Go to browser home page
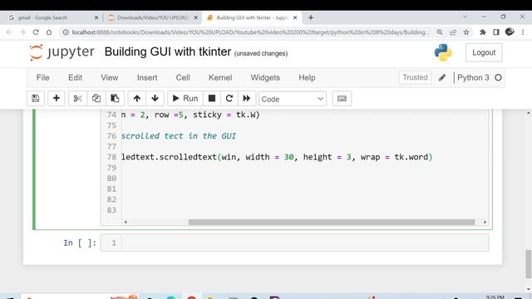 point(49,32)
